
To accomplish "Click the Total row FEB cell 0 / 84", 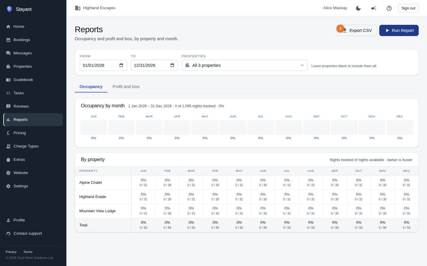I will (167, 225).
